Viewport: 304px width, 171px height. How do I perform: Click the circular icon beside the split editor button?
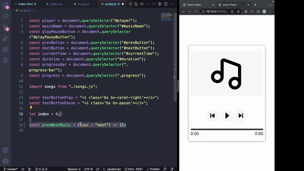[x=160, y=4]
